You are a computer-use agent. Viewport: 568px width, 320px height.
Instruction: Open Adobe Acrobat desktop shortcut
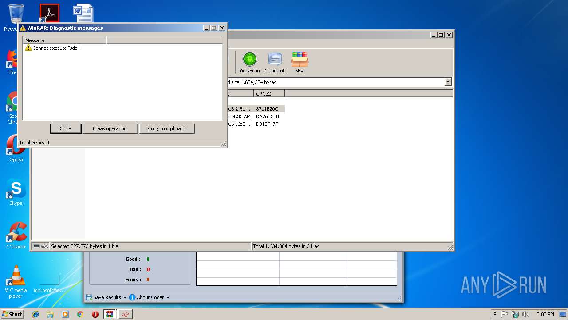pyautogui.click(x=49, y=13)
